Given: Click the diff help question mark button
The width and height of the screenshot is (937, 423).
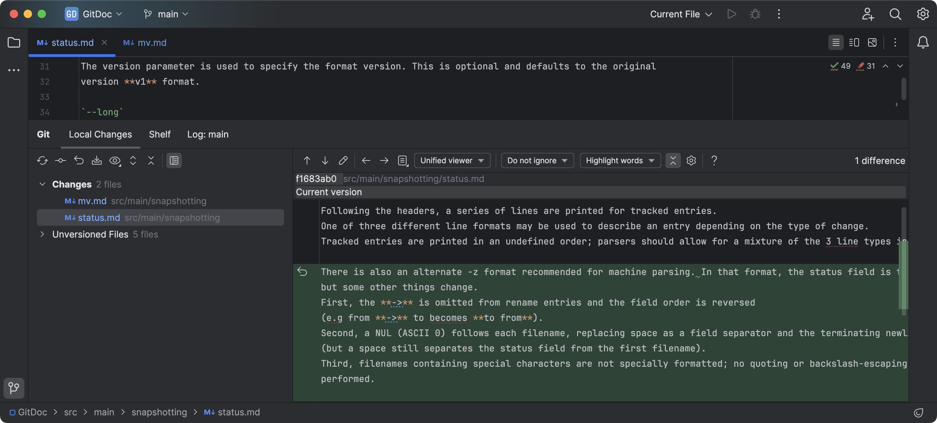Looking at the screenshot, I should (x=714, y=160).
